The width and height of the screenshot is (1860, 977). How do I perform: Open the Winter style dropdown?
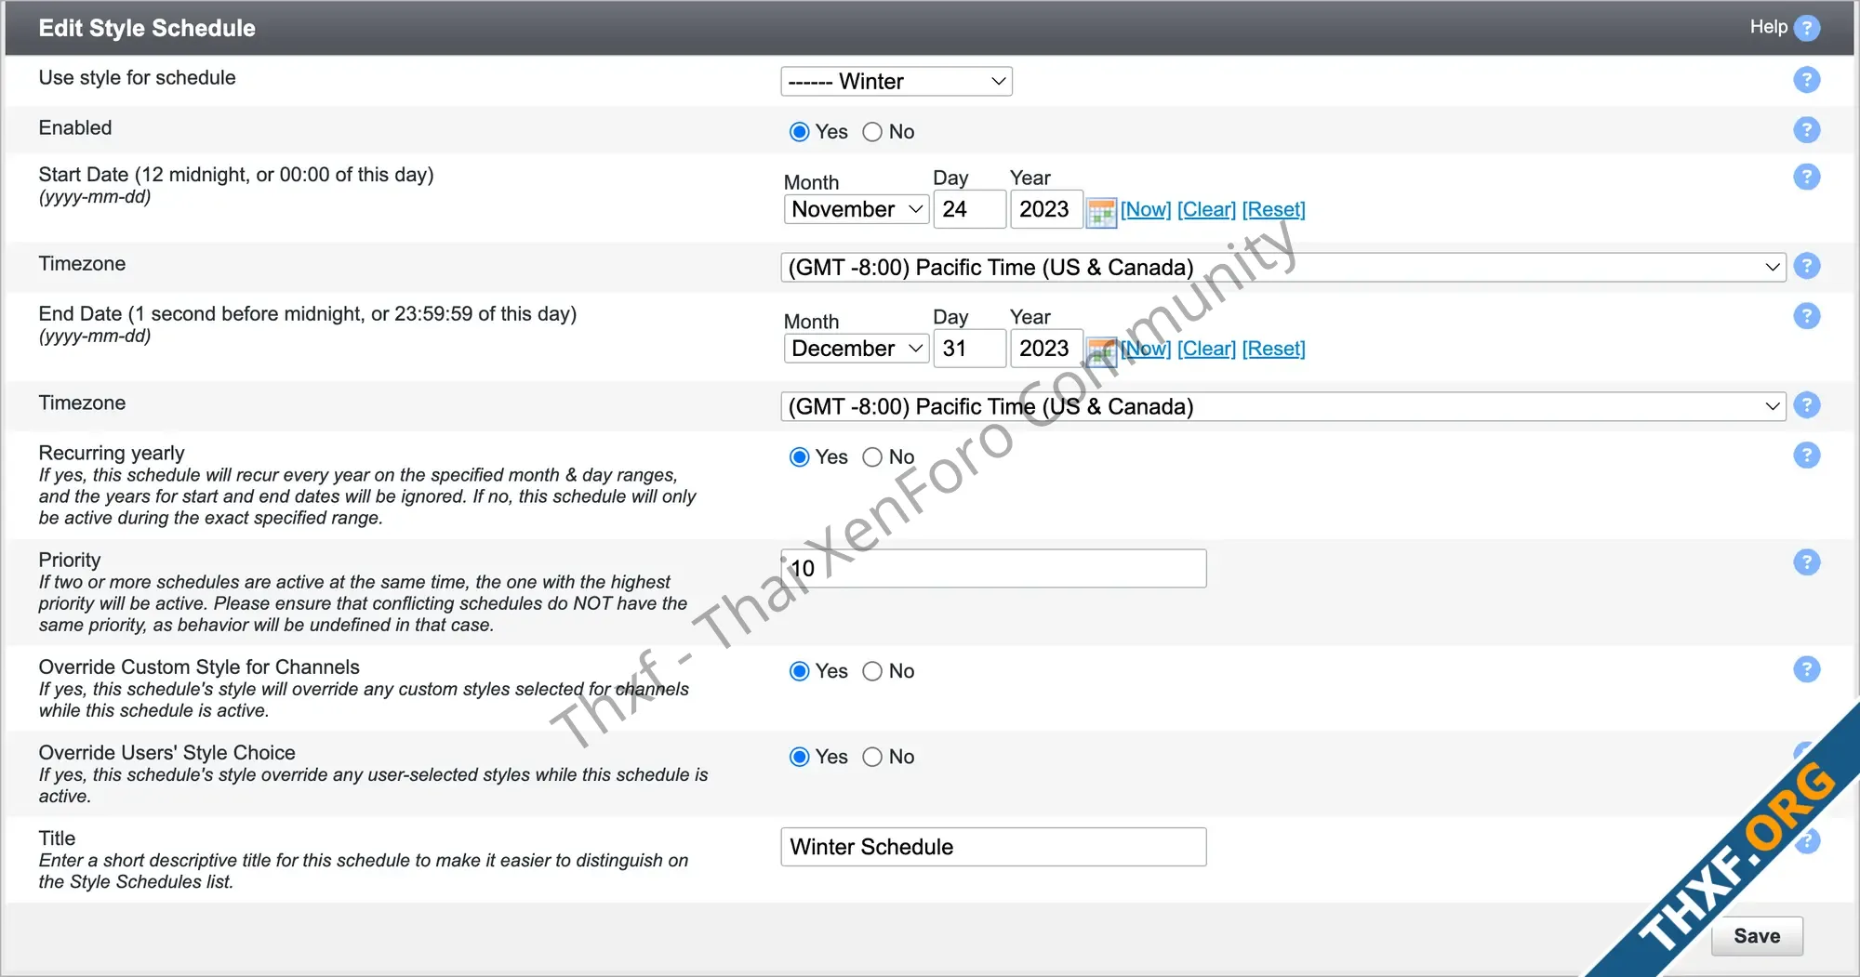(x=897, y=82)
